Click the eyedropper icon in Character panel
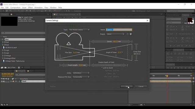The width and height of the screenshot is (195, 109). point(186,20)
